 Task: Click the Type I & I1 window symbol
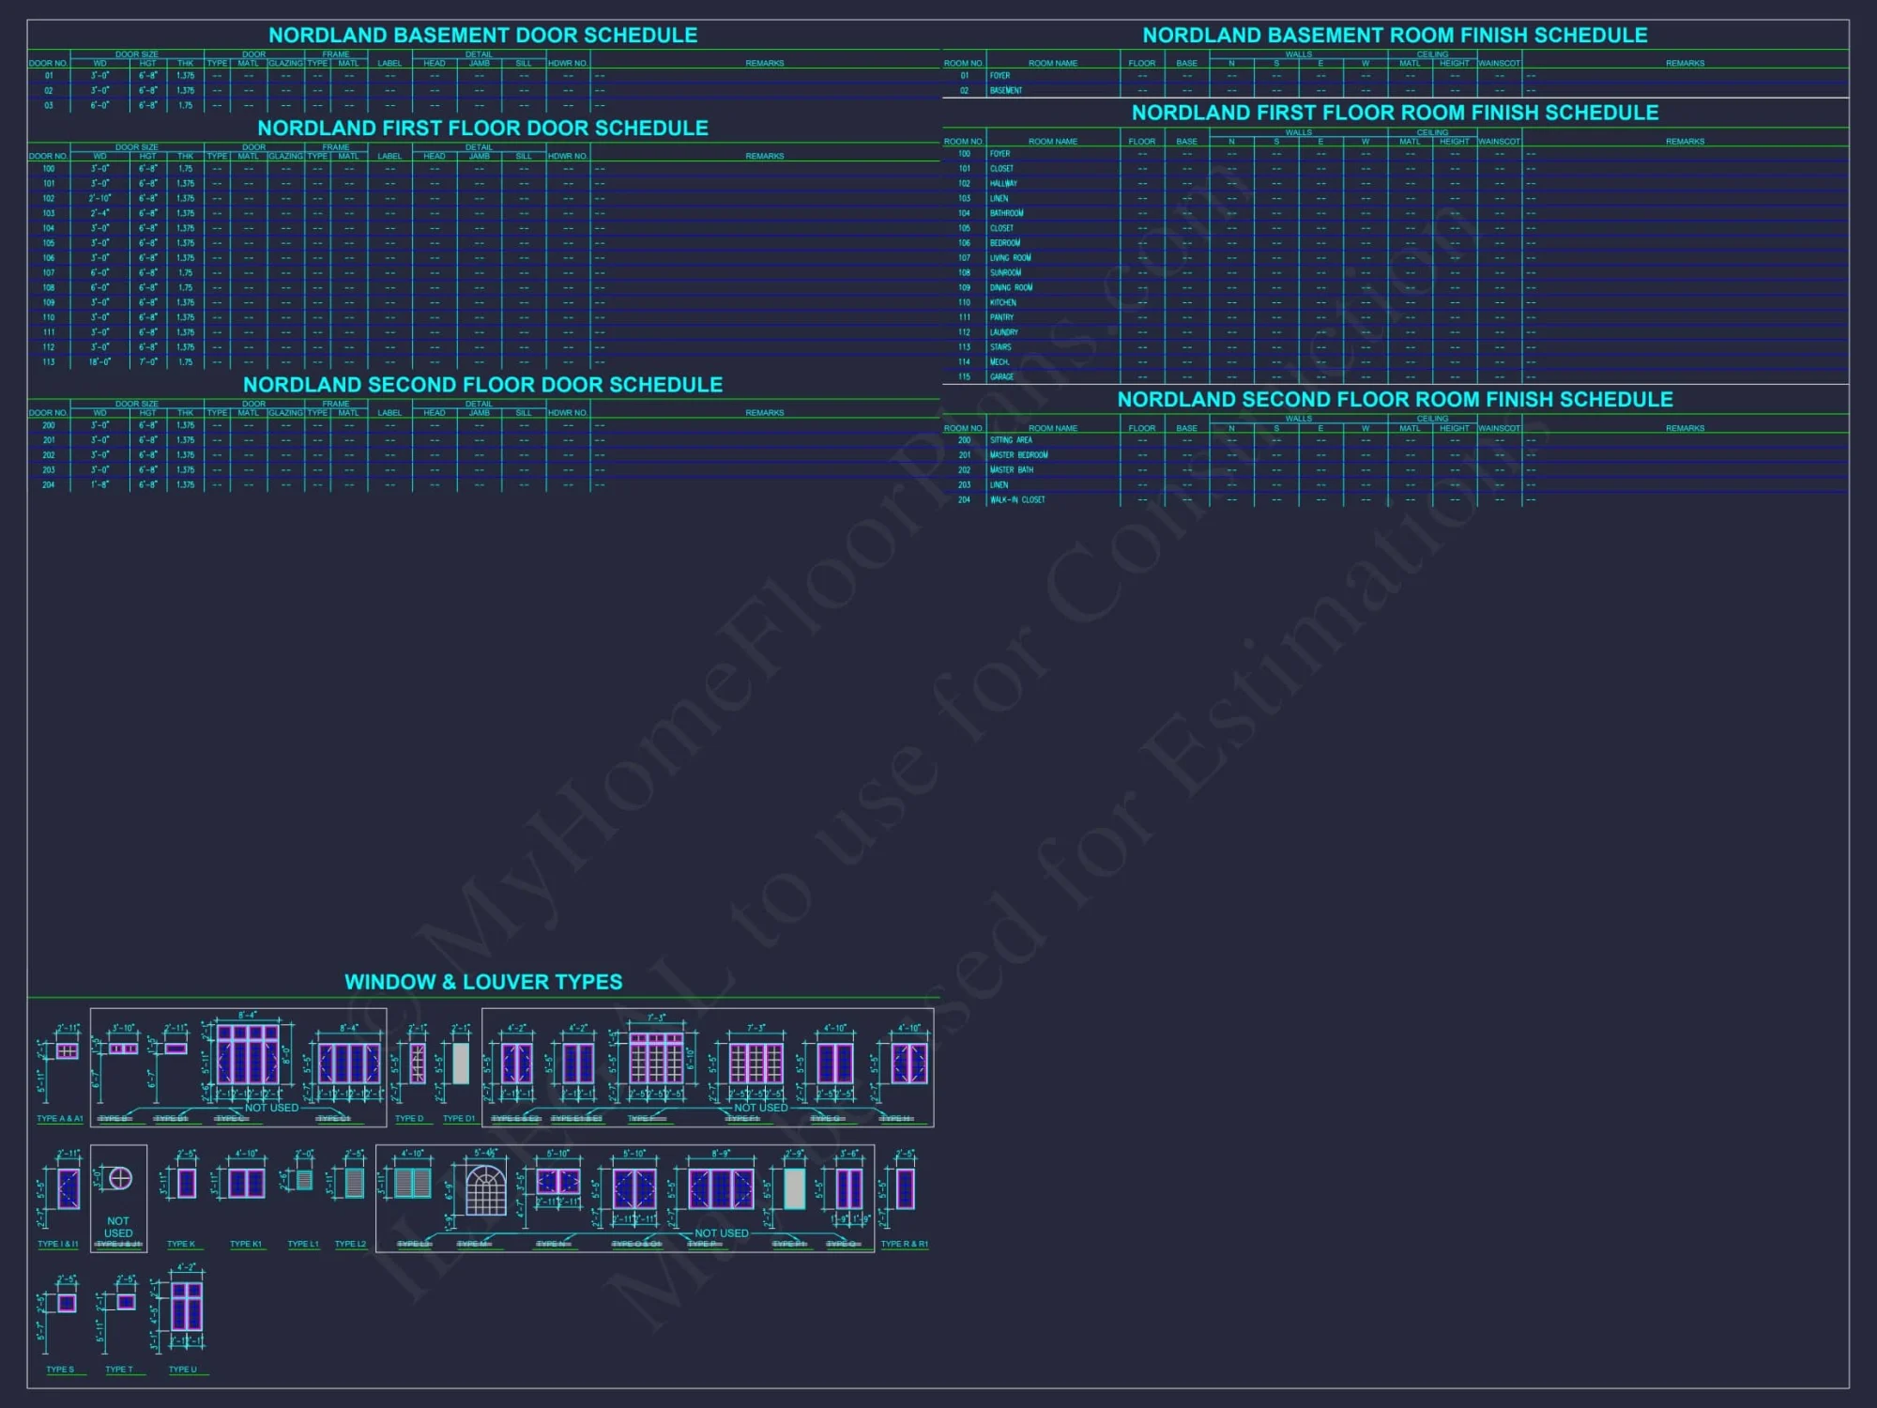point(69,1188)
